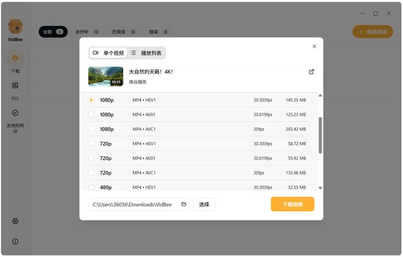The height and width of the screenshot is (257, 403).
Task: Open the RSS section icon
Action: 15,85
